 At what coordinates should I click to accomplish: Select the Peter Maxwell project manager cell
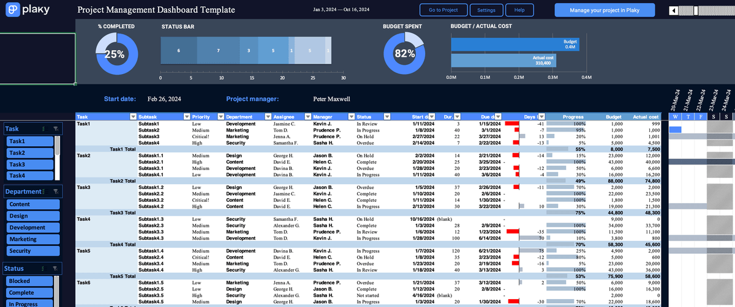click(331, 99)
